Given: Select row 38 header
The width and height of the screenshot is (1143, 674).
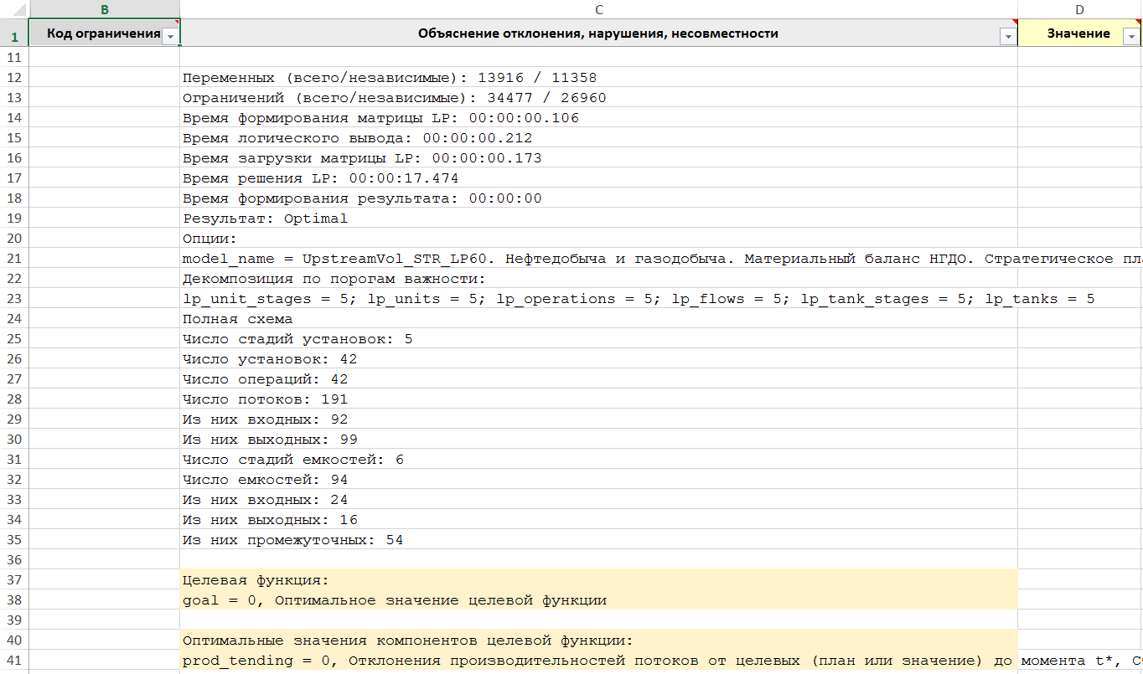Looking at the screenshot, I should pyautogui.click(x=13, y=600).
